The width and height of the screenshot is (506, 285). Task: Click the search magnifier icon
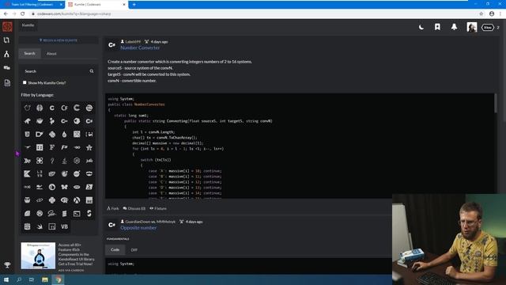pyautogui.click(x=92, y=71)
